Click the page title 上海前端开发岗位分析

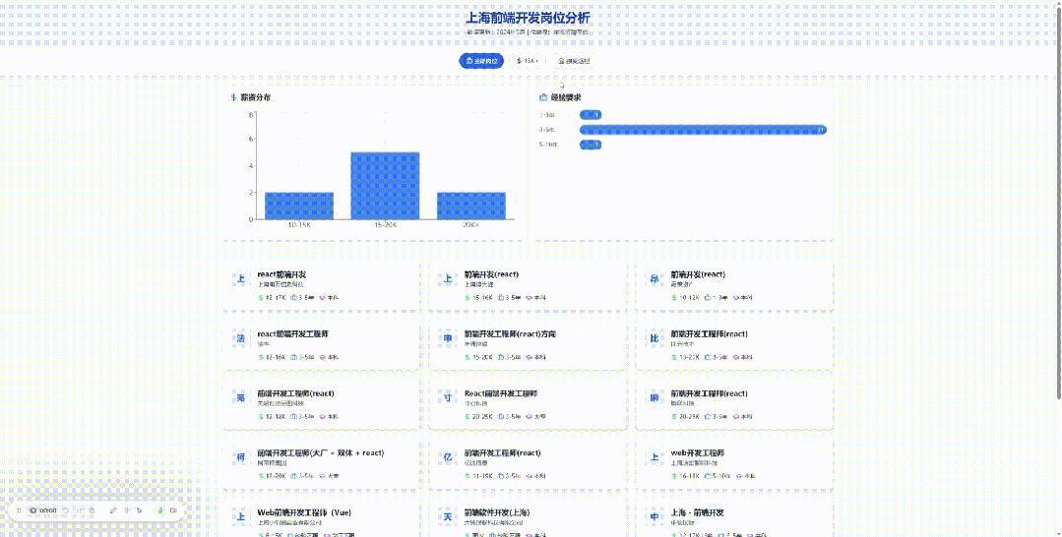tap(528, 18)
